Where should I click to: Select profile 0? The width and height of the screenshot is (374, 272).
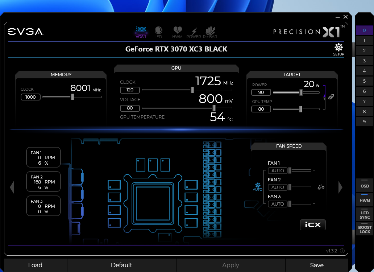click(x=364, y=30)
